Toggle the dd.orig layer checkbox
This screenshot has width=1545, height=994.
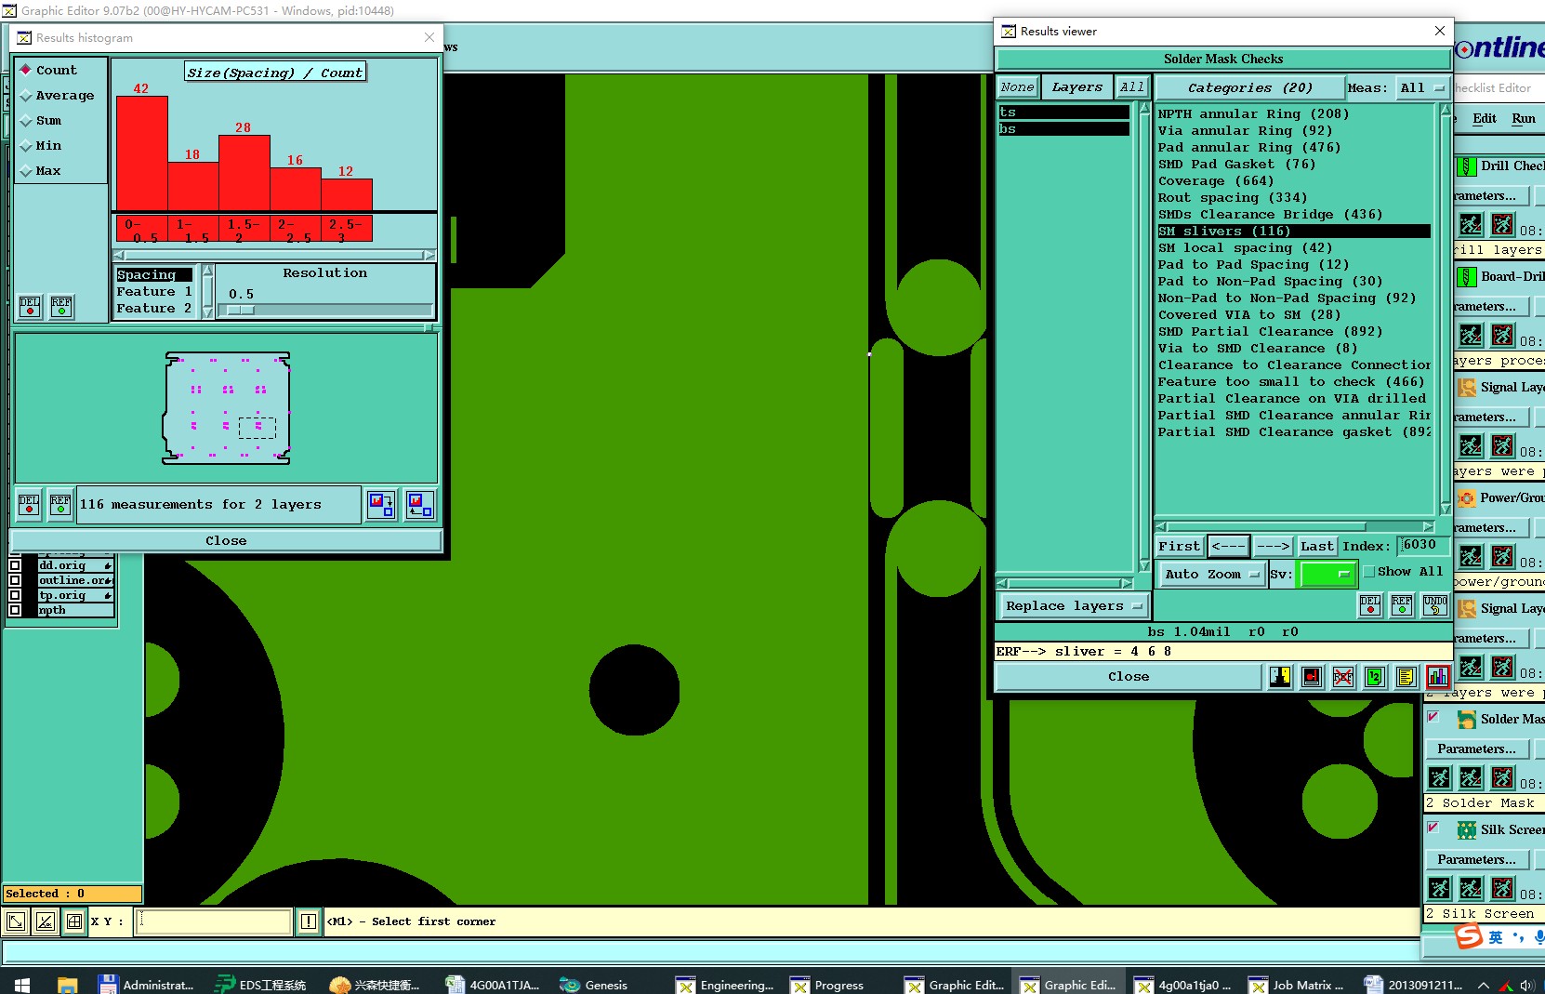click(15, 565)
